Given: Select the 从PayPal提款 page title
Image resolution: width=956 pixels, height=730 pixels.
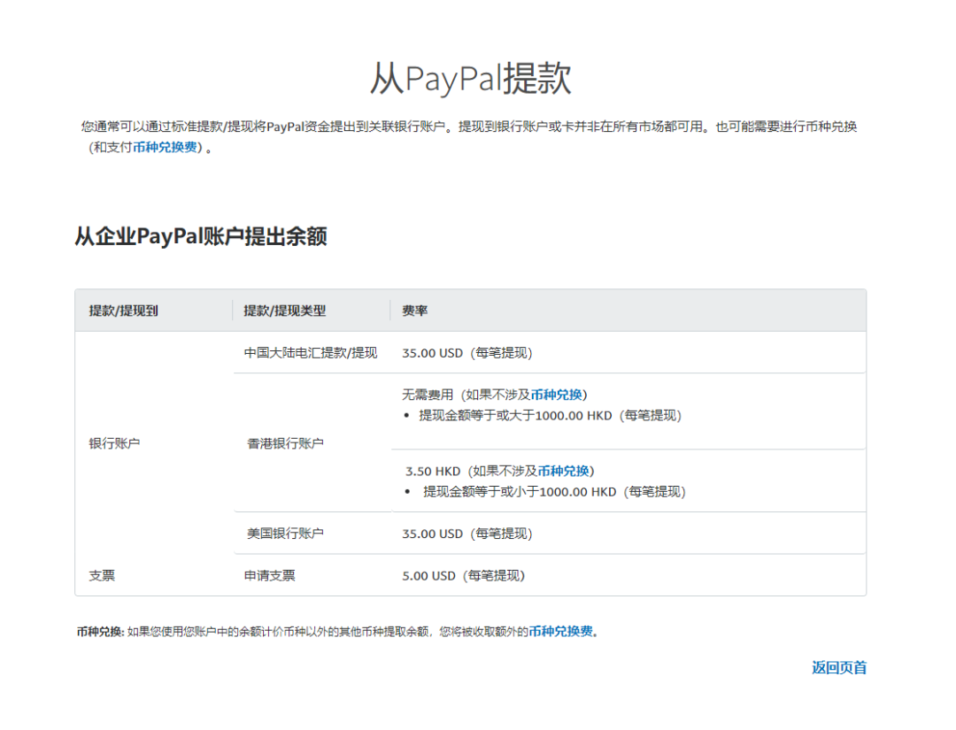Looking at the screenshot, I should click(470, 79).
